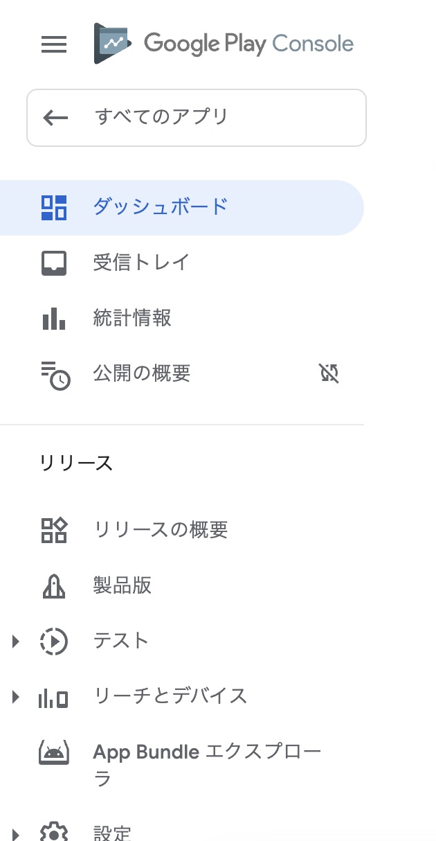Open the 受信トレイ inbox icon
The height and width of the screenshot is (841, 436).
(x=55, y=263)
